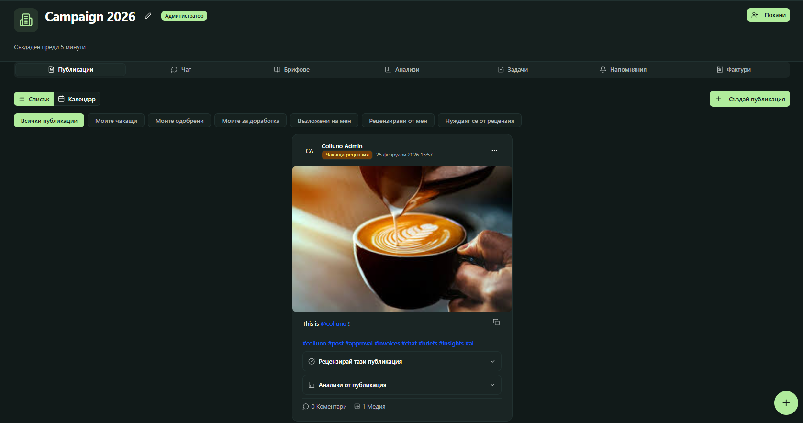
Task: Follow the @colluno mention link
Action: click(x=334, y=324)
